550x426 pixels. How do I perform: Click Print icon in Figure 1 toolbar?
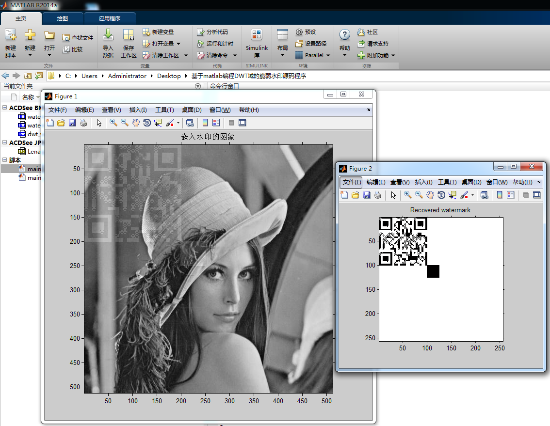pyautogui.click(x=83, y=123)
